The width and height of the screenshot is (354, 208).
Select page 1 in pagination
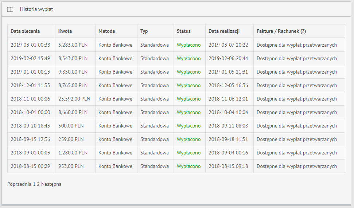34,184
